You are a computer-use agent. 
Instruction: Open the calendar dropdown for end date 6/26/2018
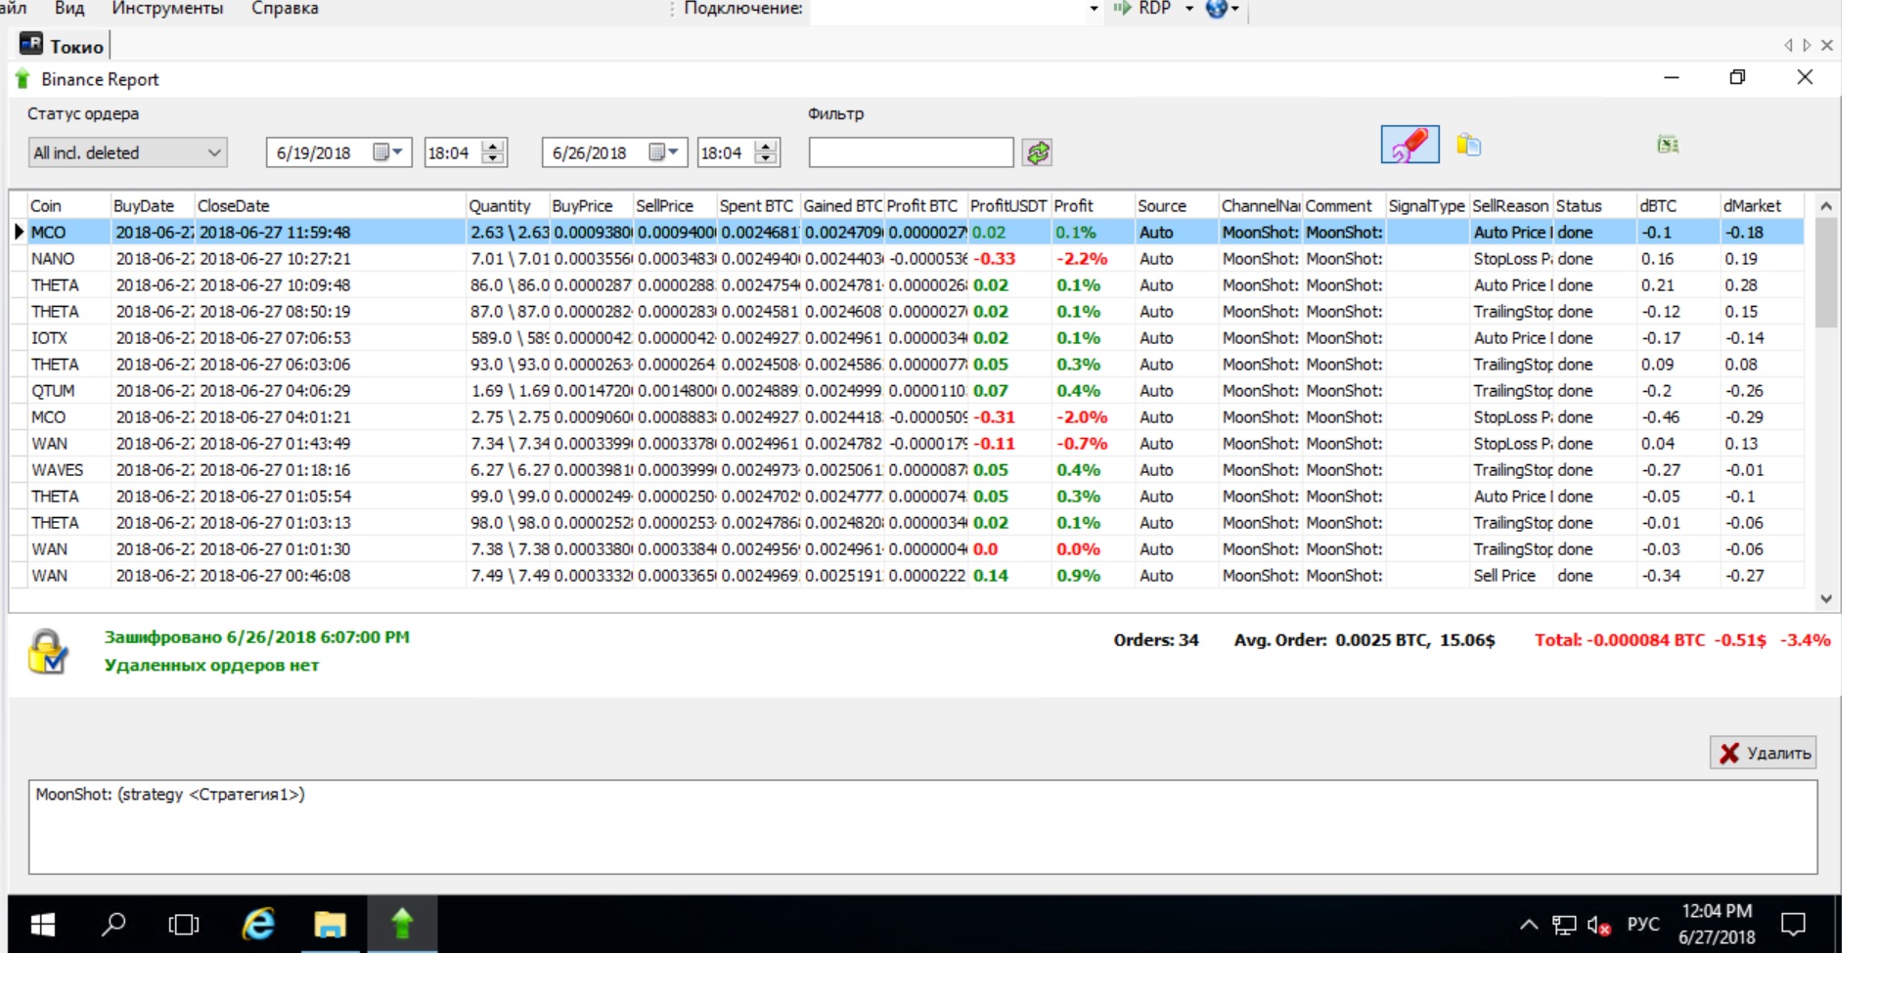664,152
